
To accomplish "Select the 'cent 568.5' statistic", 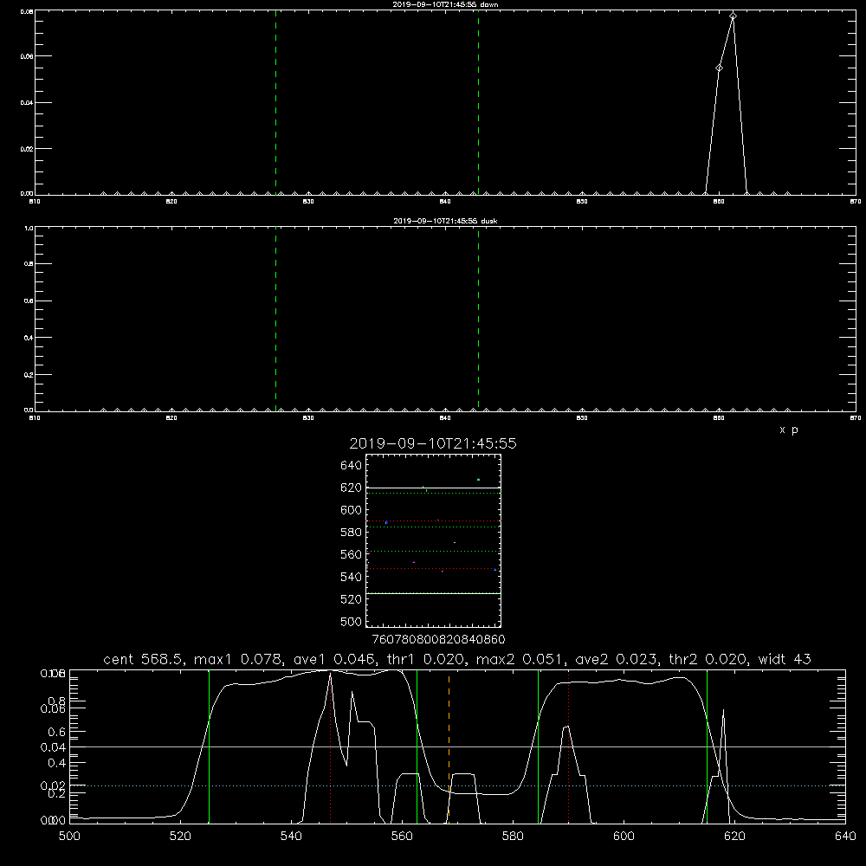I will coord(143,659).
